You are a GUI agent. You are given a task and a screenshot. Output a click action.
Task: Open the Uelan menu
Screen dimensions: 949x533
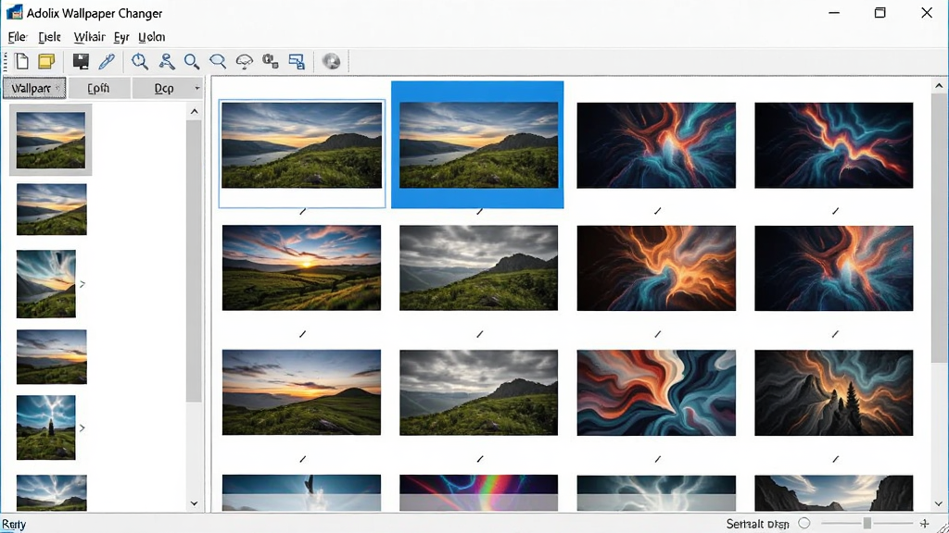click(x=151, y=37)
